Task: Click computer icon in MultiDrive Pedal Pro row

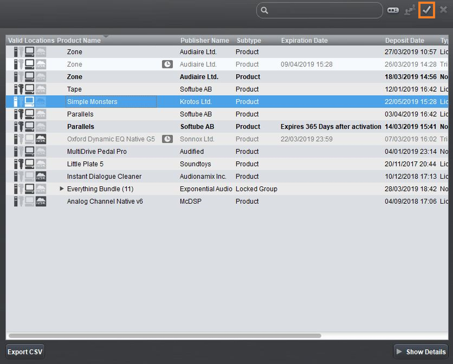Action: click(x=29, y=151)
